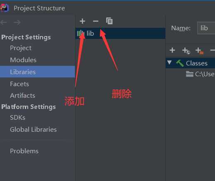Open the Modules settings page

click(23, 60)
